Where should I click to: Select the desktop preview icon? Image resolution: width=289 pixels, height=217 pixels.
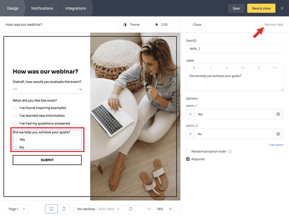52,209
